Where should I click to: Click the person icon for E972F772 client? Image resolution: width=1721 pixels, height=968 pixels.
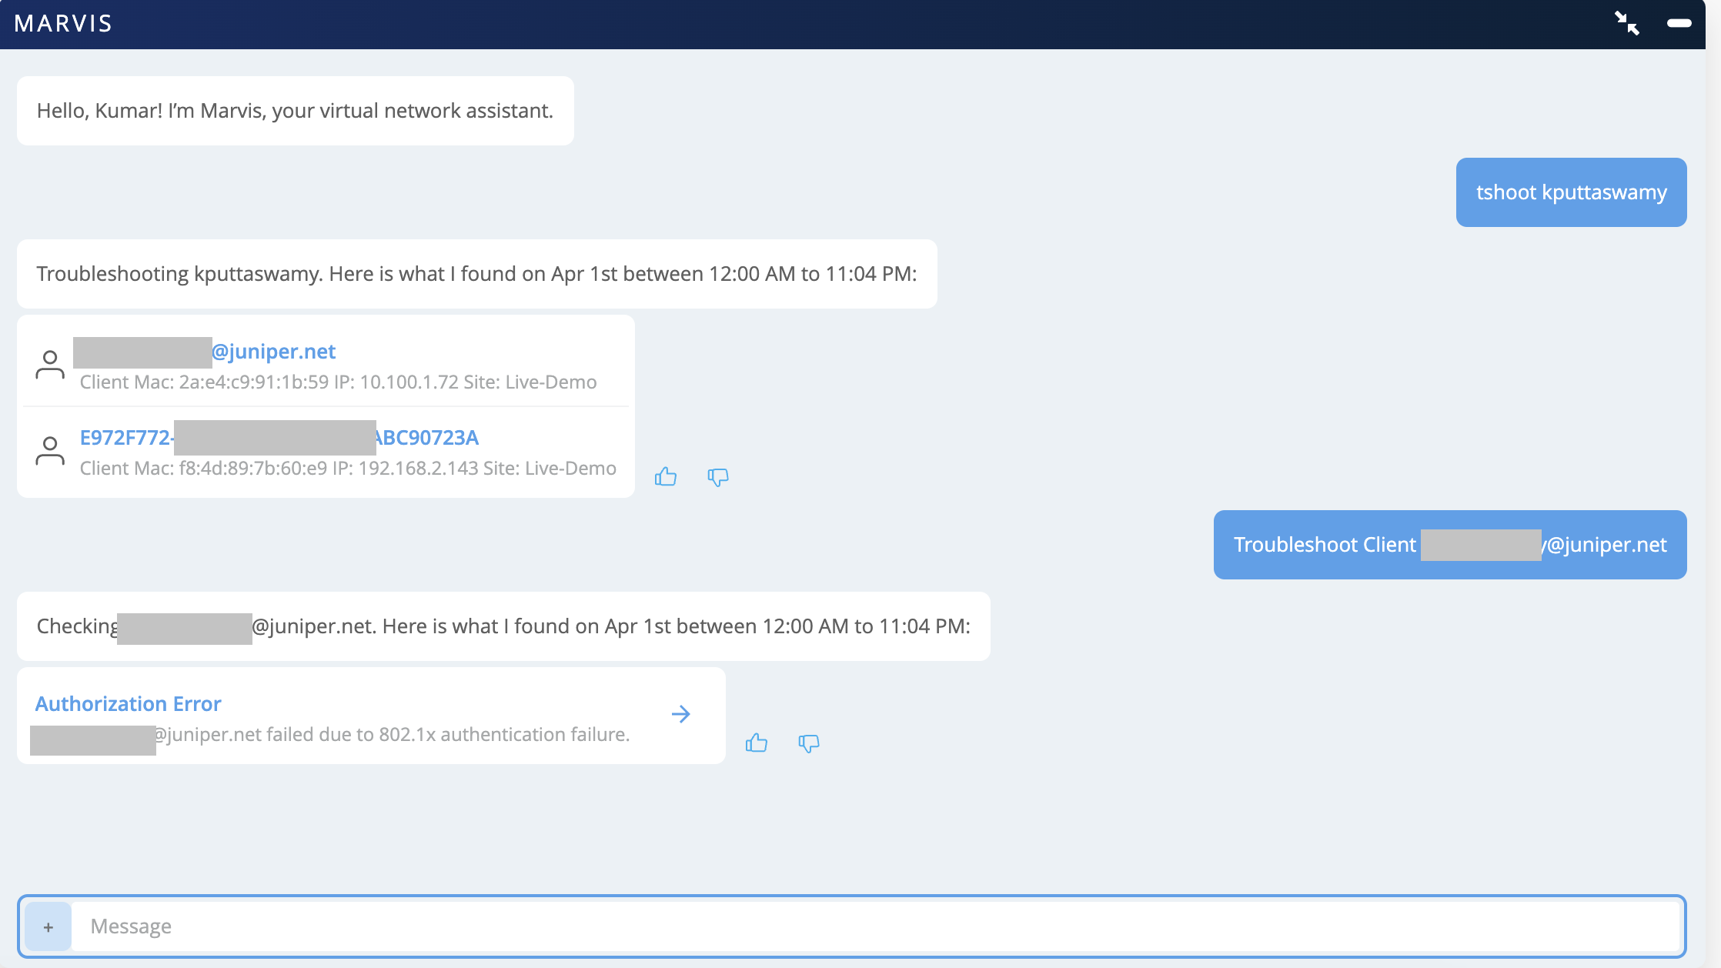50,451
